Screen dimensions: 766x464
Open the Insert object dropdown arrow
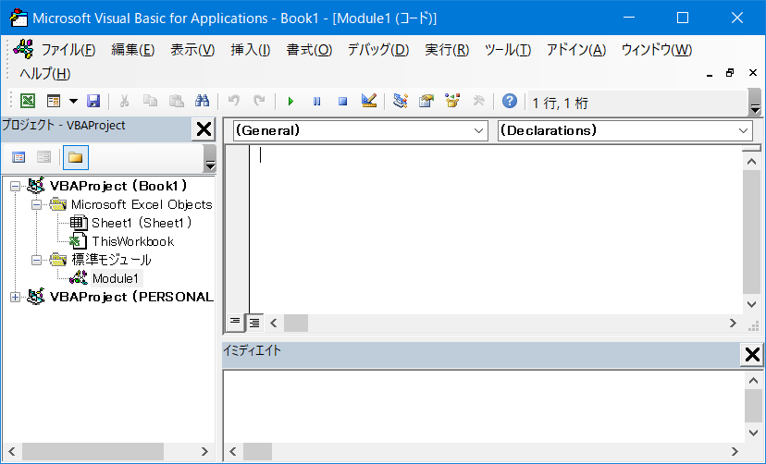click(x=73, y=101)
